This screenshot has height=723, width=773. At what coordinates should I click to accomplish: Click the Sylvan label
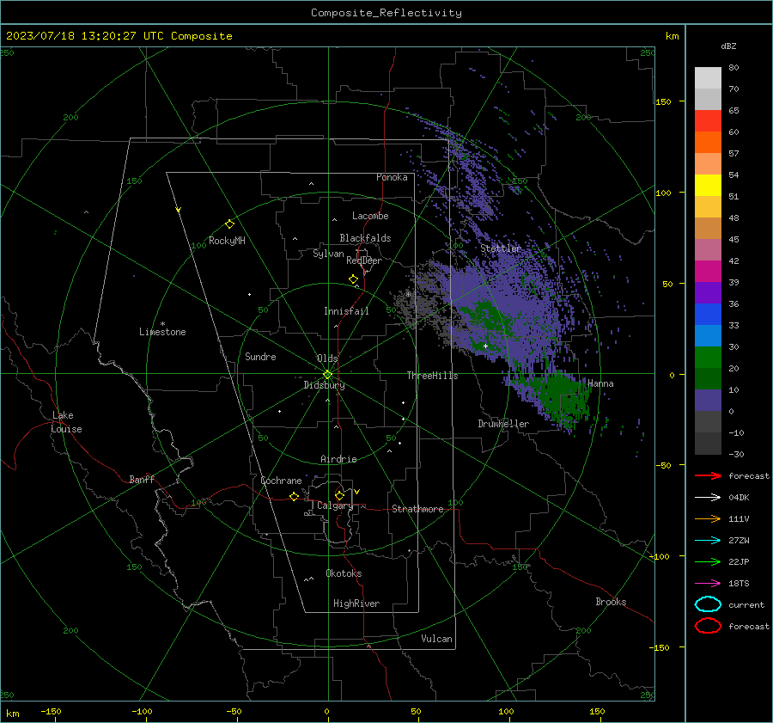[328, 254]
